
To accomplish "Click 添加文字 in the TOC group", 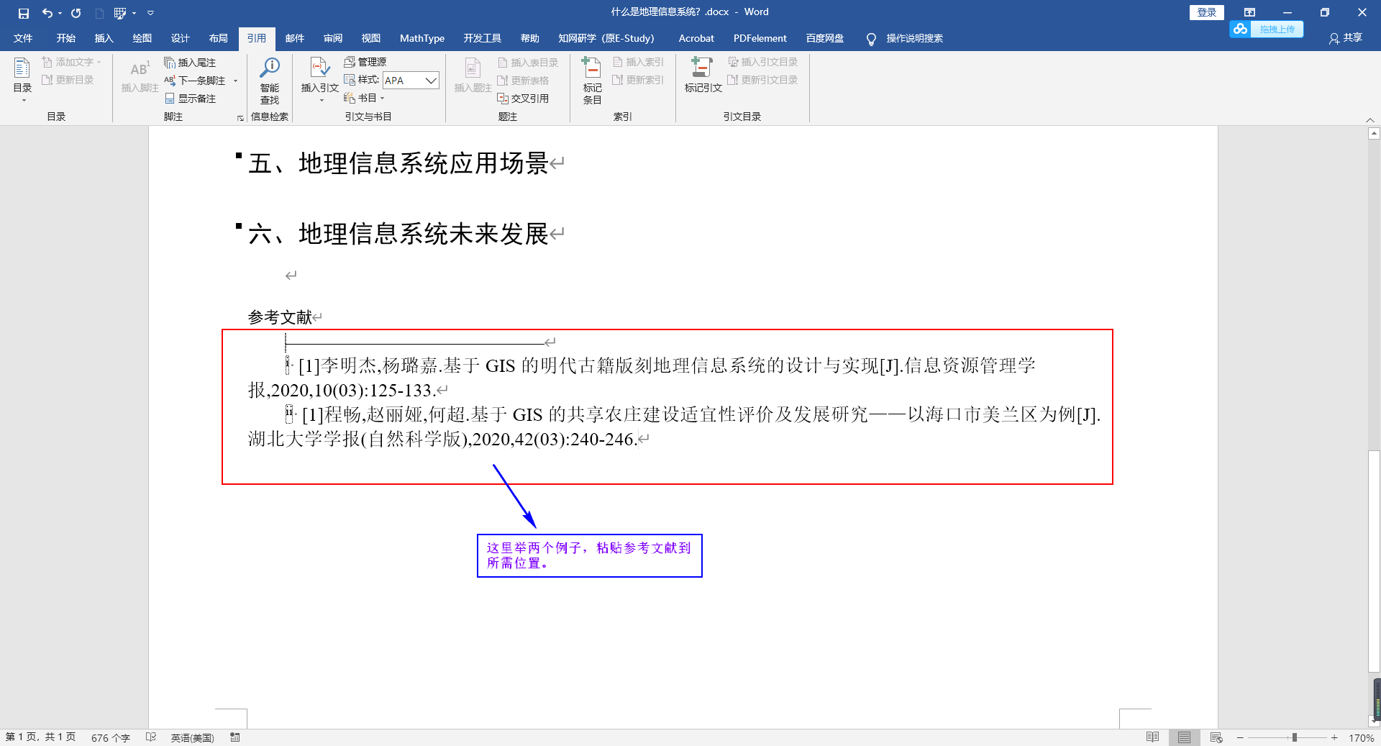I will [x=71, y=62].
